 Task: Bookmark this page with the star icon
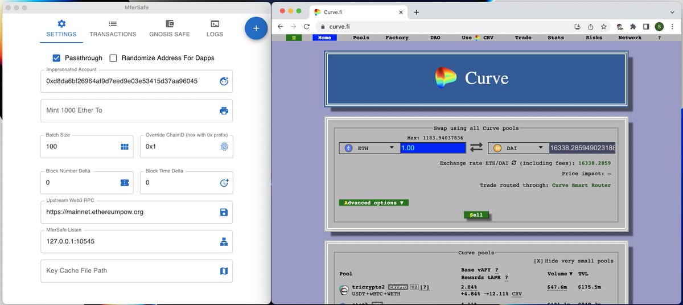point(603,26)
